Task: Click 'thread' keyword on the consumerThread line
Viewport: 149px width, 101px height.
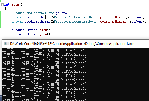Action: tap(17, 17)
